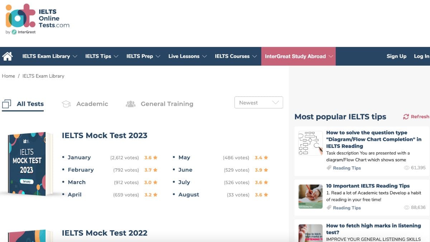Click the star icon beside June rating
This screenshot has height=242, width=430.
tap(266, 170)
